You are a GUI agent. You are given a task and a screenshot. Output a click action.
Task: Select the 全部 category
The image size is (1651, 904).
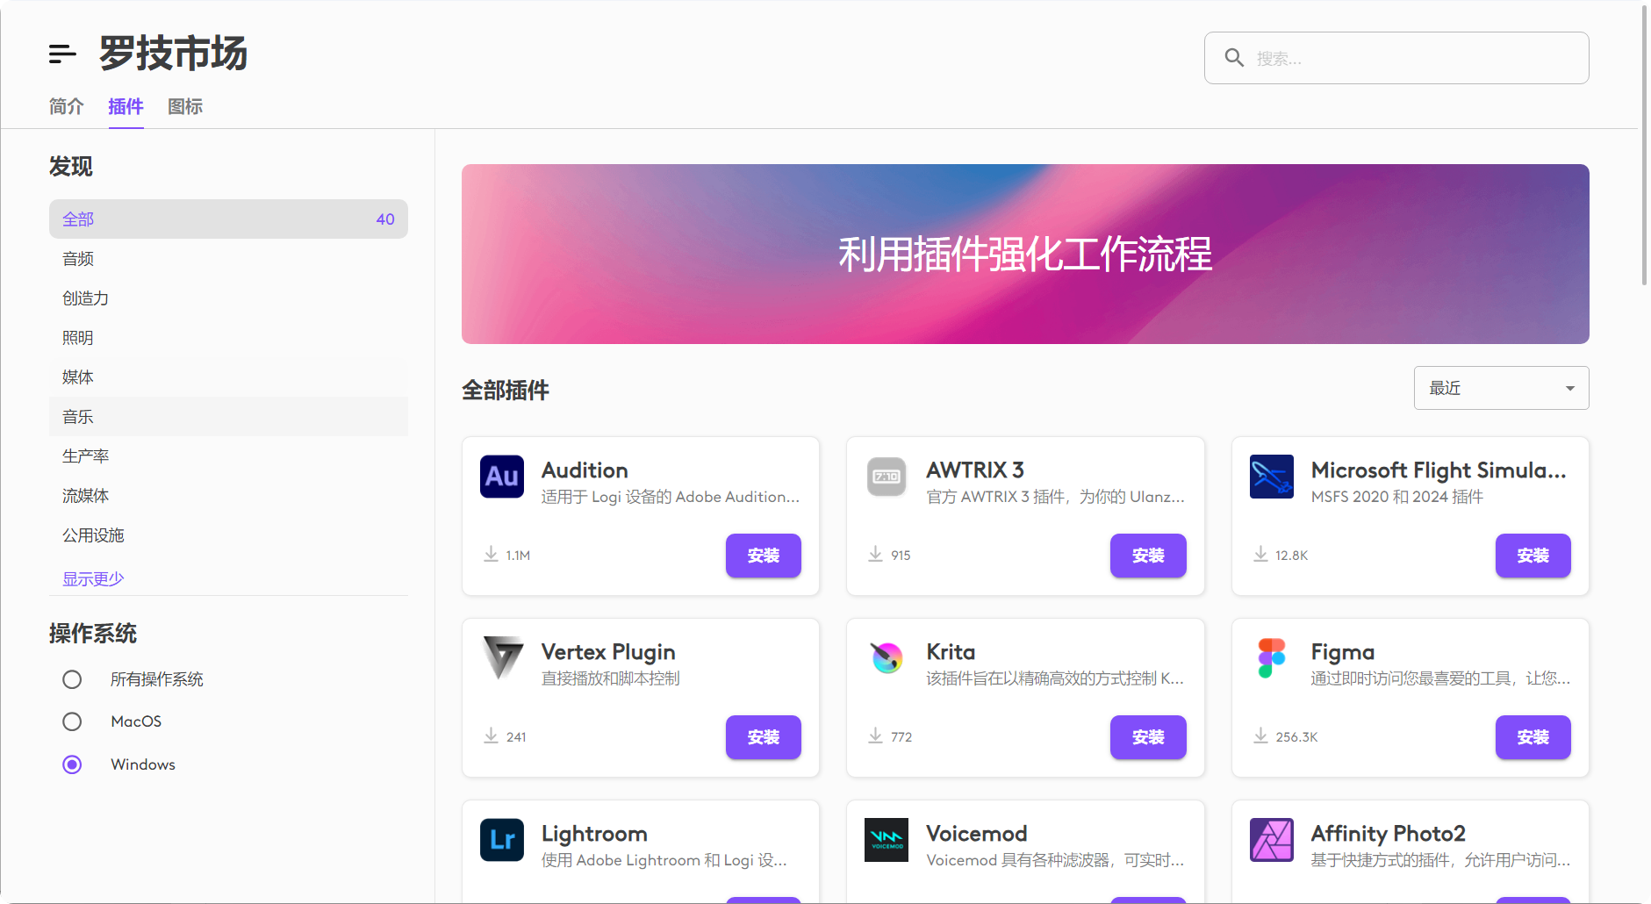point(228,219)
